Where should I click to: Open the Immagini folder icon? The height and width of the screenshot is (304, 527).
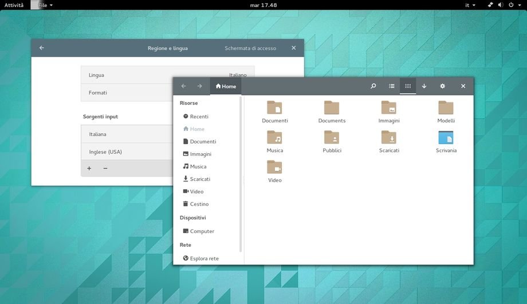point(389,108)
